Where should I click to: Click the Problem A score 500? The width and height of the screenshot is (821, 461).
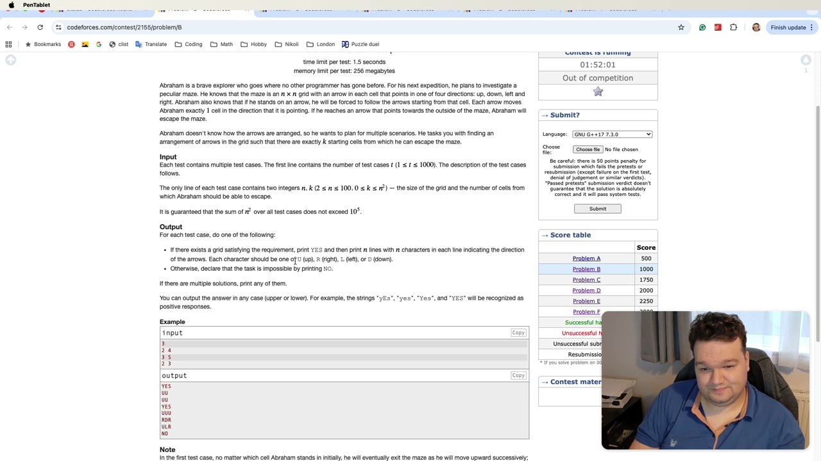646,259
